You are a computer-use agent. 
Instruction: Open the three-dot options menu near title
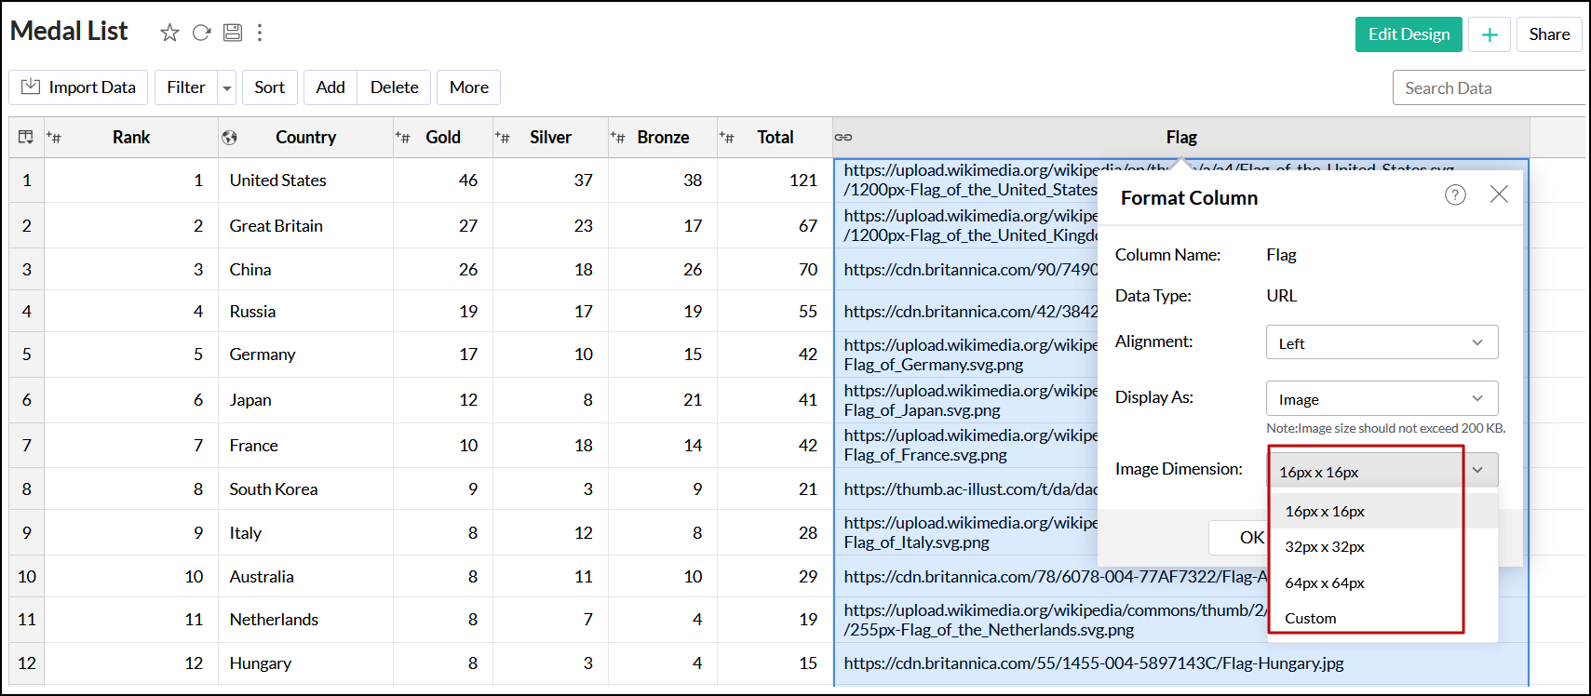(x=260, y=33)
